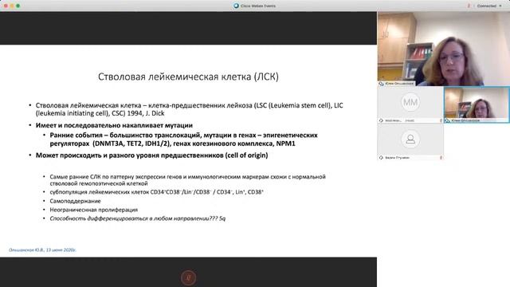Image resolution: width=510 pixels, height=287 pixels.
Task: Click the Cisco Webex Events logo icon
Action: coord(236,6)
